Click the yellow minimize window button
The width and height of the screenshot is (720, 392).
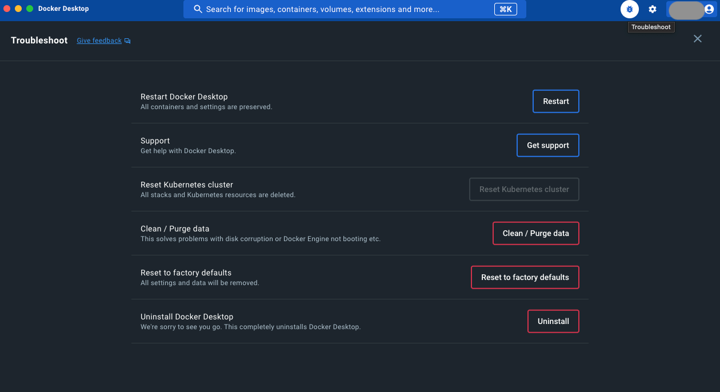coord(18,9)
